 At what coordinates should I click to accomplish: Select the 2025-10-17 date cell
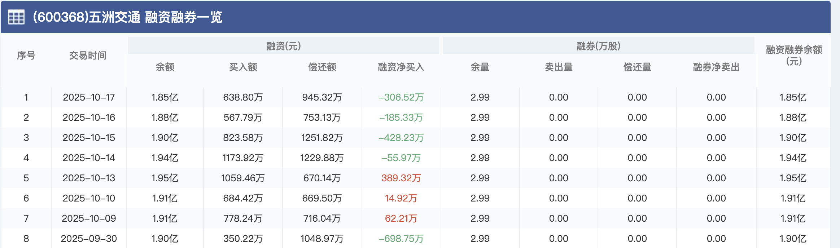(89, 97)
